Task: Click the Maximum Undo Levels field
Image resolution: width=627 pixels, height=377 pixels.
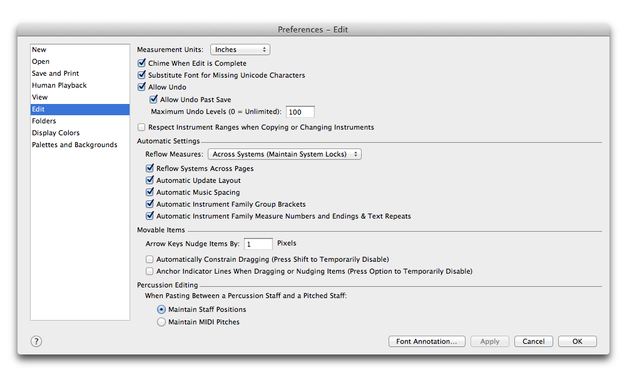Action: coord(300,111)
